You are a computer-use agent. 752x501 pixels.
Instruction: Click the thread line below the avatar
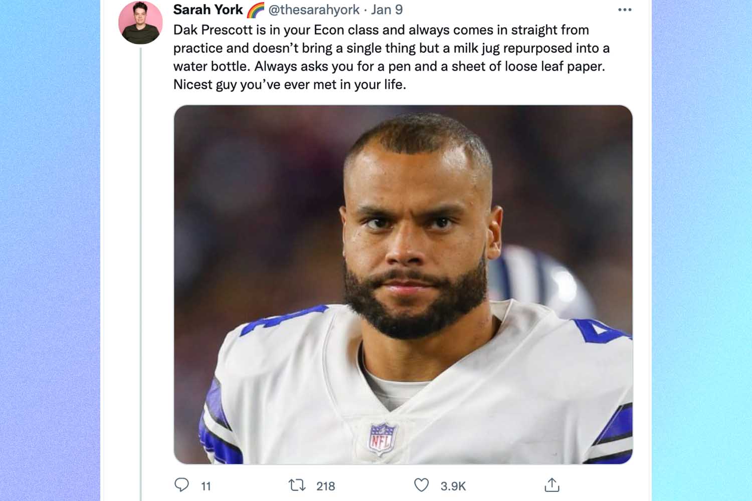coord(141,250)
